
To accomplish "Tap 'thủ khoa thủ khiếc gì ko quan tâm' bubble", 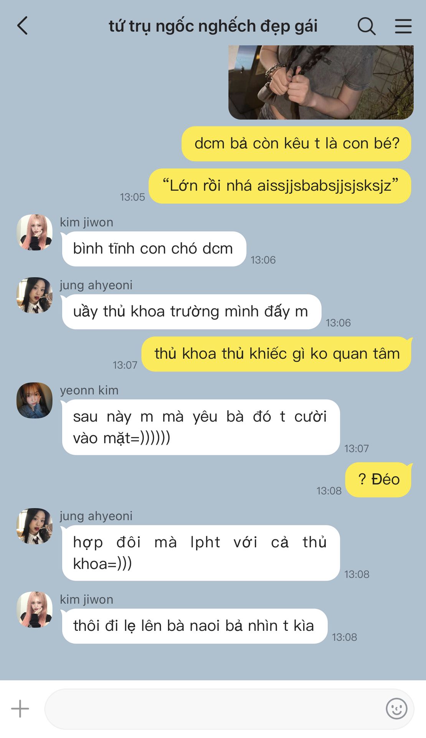I will point(276,354).
